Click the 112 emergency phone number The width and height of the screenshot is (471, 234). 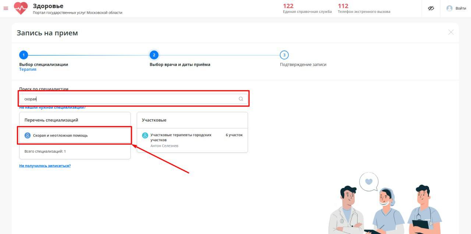coord(343,6)
